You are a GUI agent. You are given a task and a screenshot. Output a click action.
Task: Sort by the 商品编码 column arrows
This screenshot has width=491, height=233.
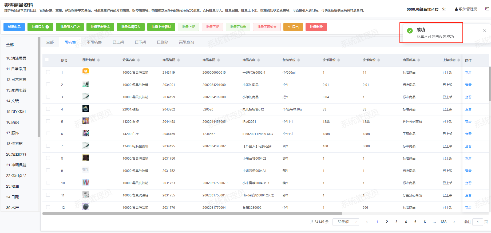[x=179, y=60]
